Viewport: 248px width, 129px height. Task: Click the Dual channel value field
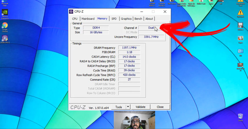coord(151,28)
